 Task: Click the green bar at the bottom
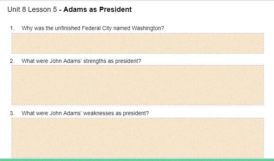click(x=137, y=159)
